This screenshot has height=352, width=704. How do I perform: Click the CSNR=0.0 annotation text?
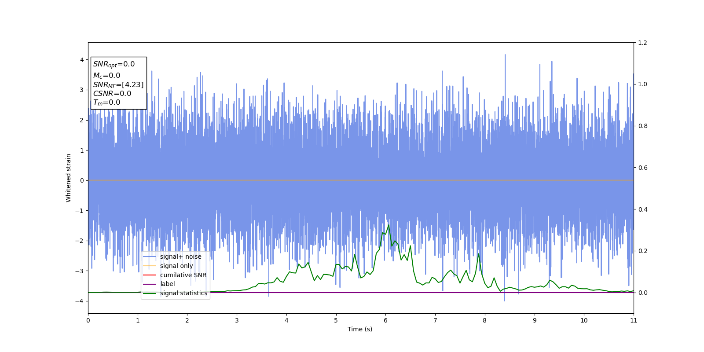point(112,93)
